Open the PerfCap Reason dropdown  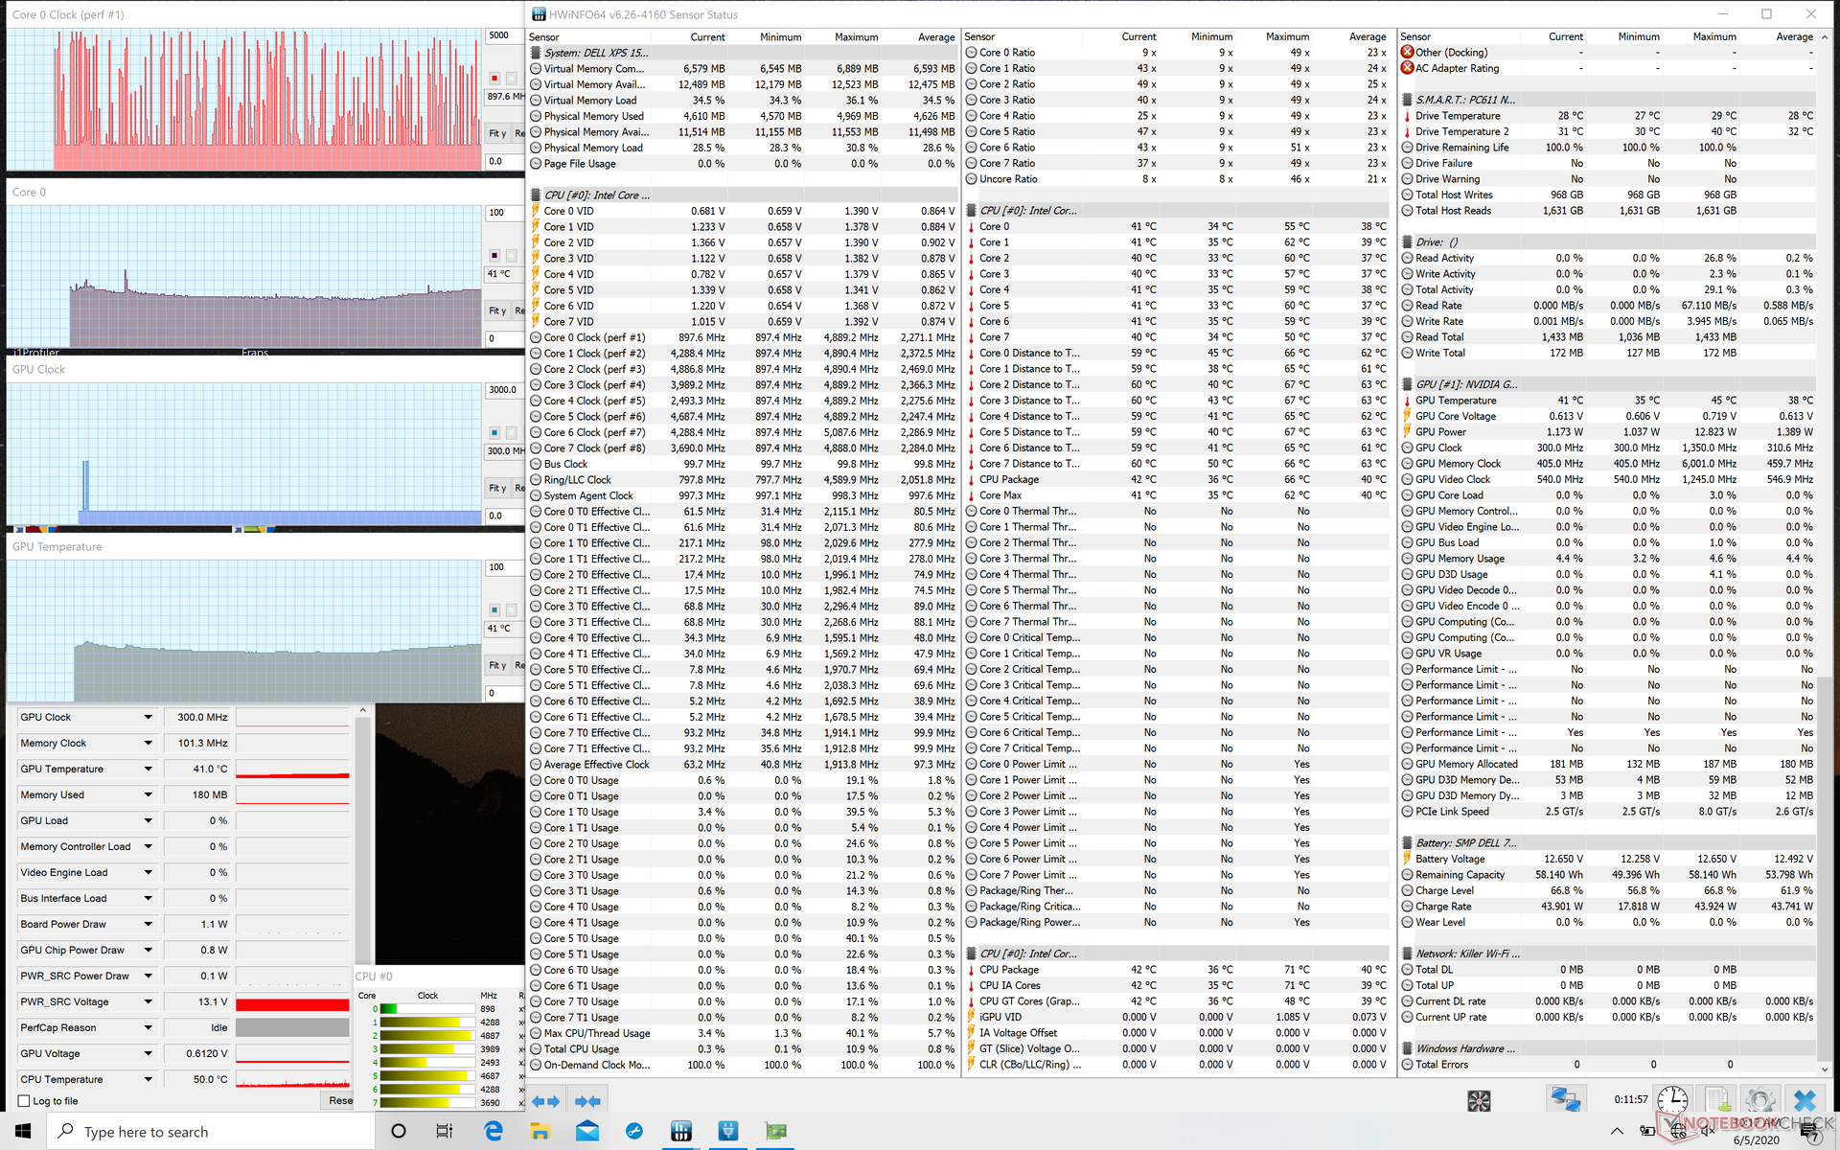(149, 1027)
